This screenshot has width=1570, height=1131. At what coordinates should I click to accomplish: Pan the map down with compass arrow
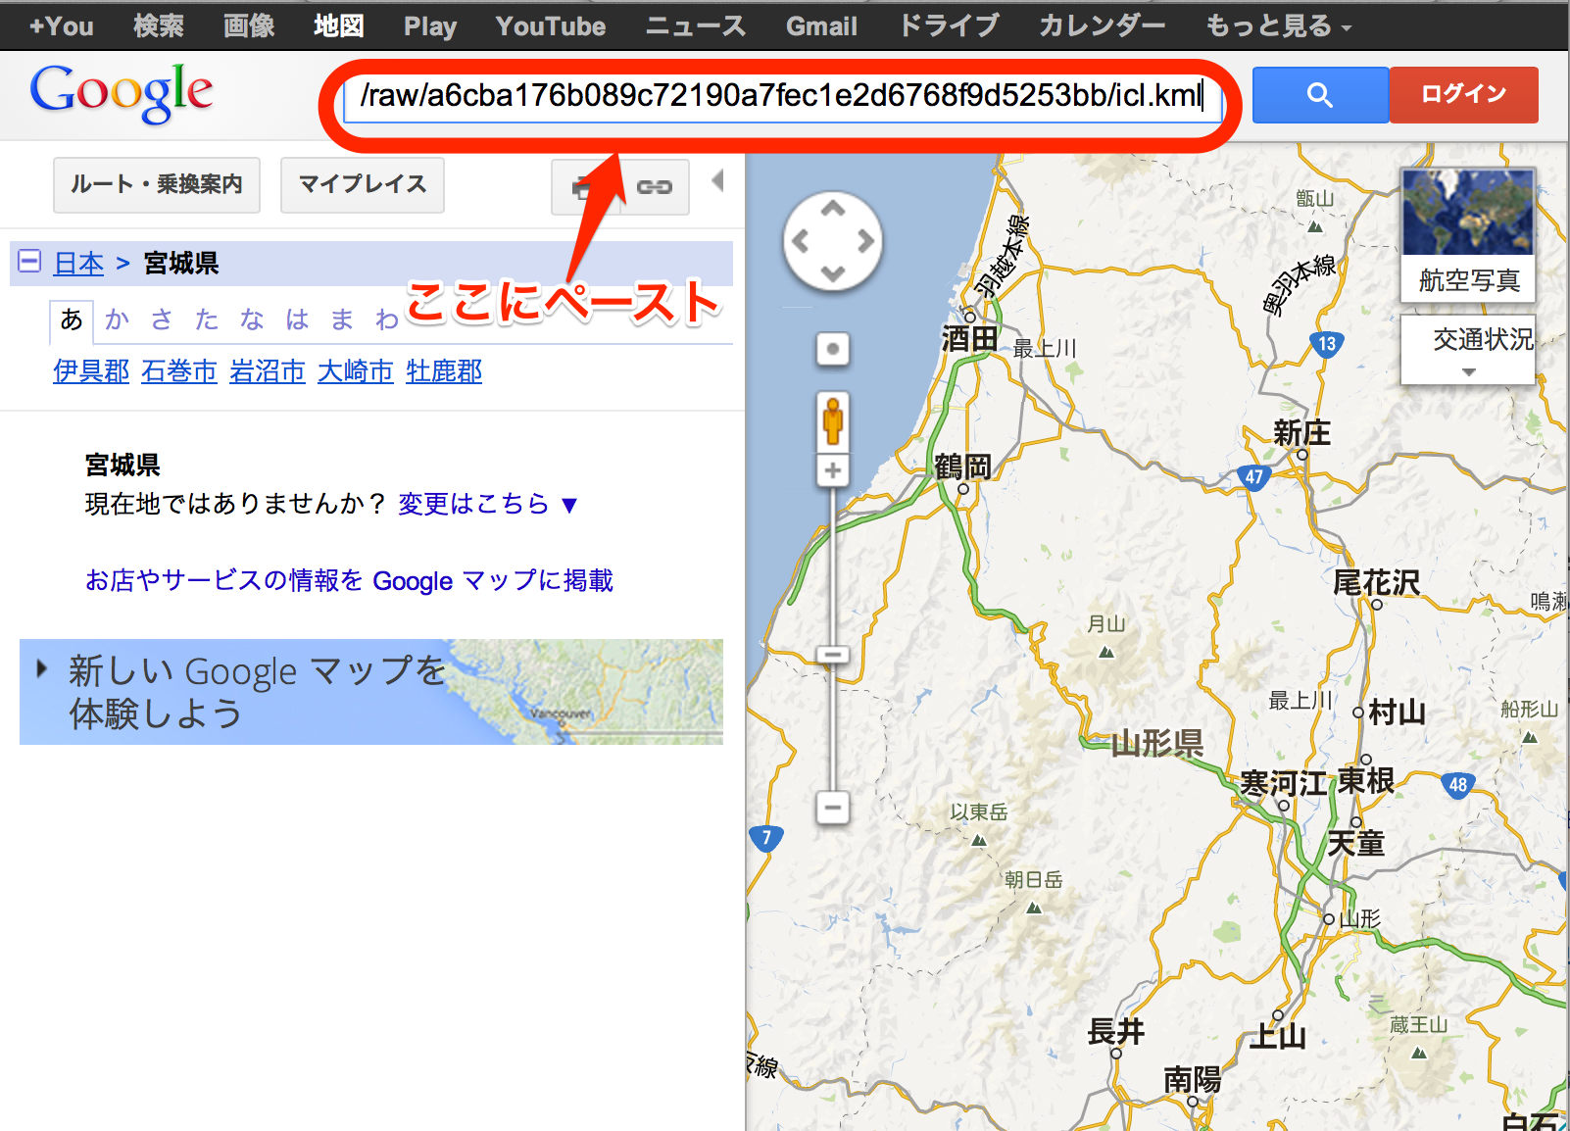coord(833,273)
